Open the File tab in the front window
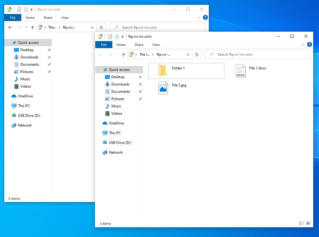The height and width of the screenshot is (237, 319). (x=104, y=45)
